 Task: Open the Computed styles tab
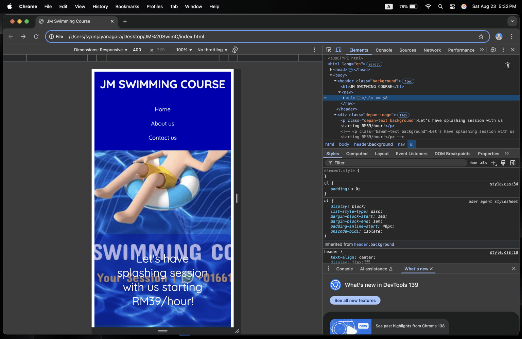[357, 154]
